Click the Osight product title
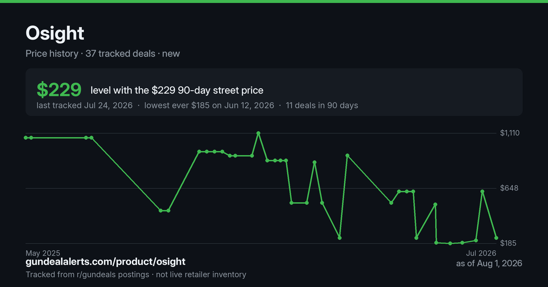Screen dimensions: 548x287 coord(55,33)
